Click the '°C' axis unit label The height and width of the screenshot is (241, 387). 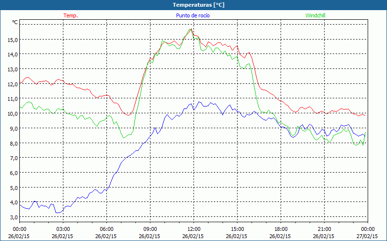click(15, 22)
